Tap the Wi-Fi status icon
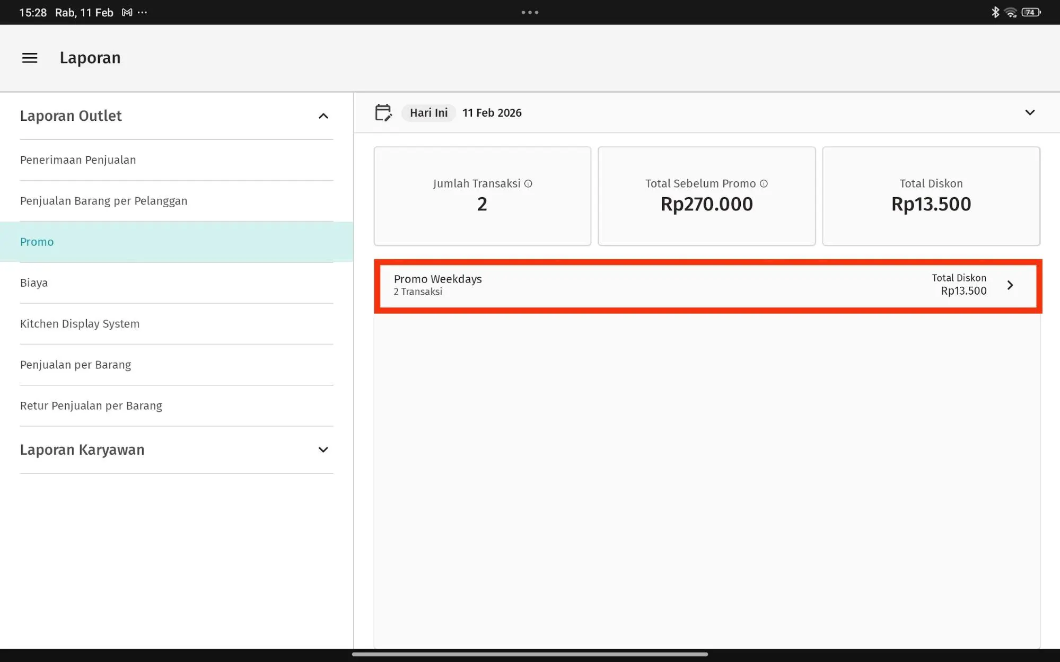The height and width of the screenshot is (662, 1060). [1011, 12]
